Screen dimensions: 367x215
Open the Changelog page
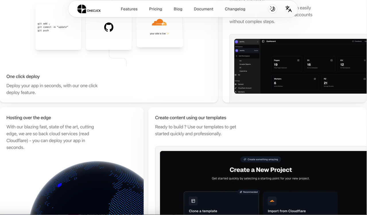click(235, 9)
